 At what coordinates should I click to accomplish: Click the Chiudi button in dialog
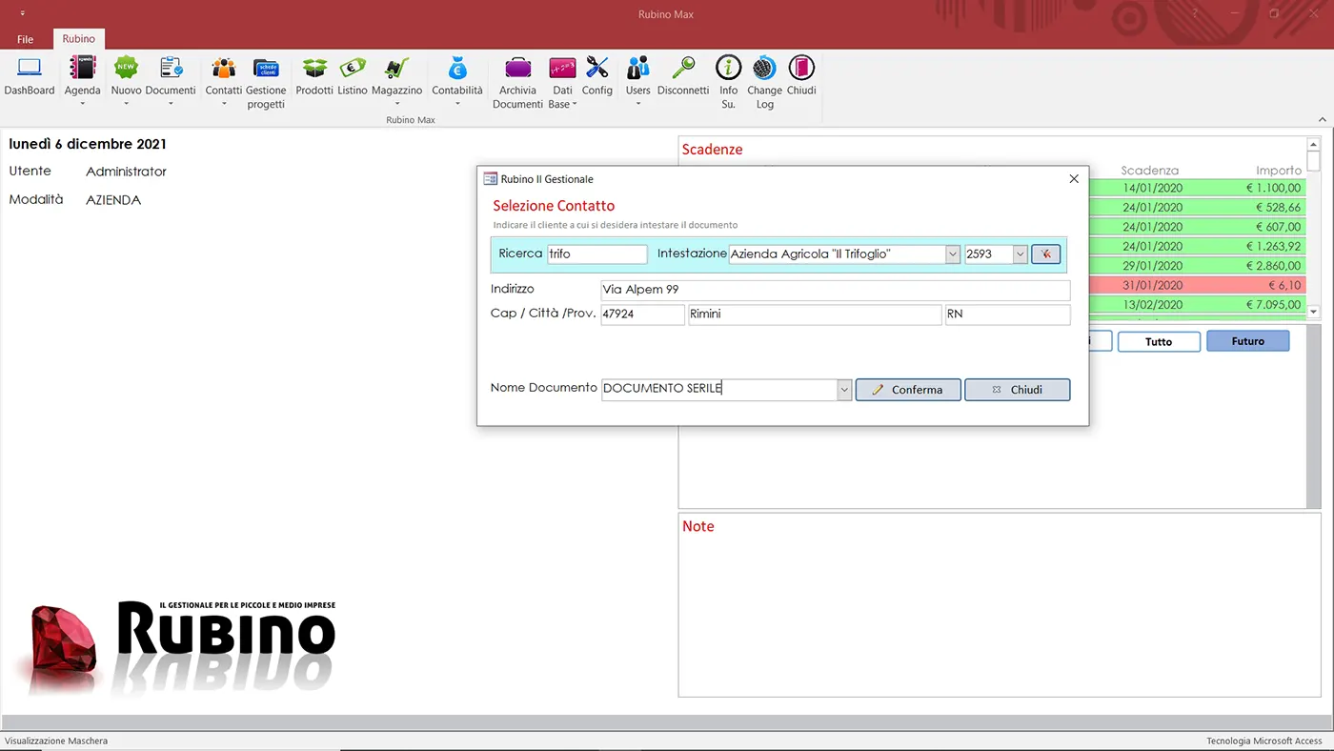coord(1017,390)
